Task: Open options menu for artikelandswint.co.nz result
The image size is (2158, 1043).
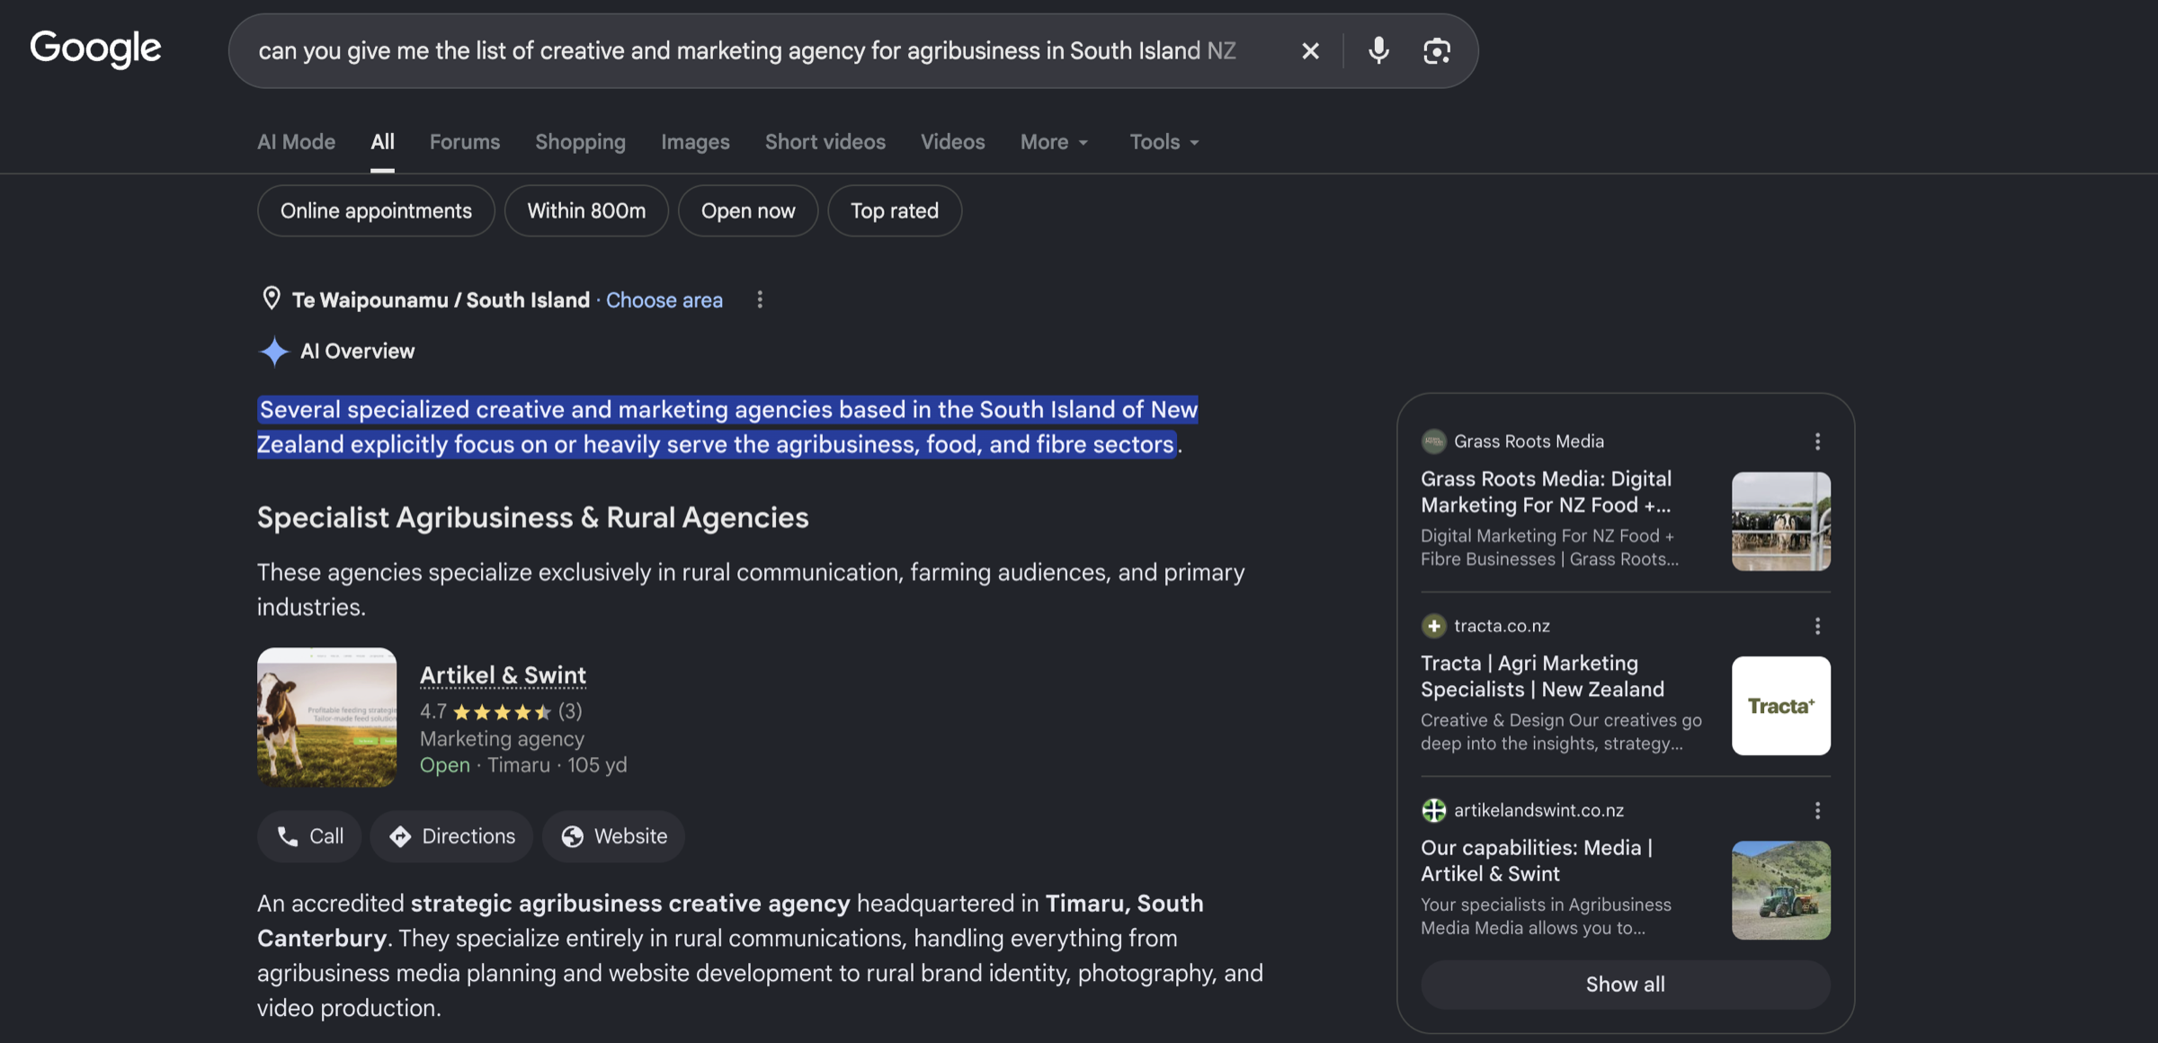Action: pos(1817,810)
